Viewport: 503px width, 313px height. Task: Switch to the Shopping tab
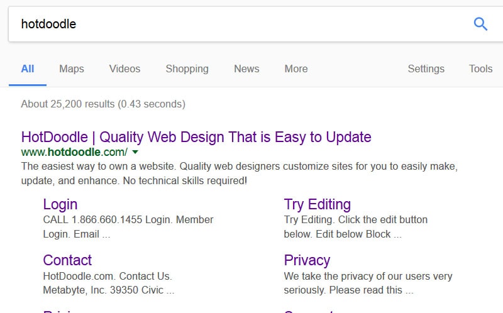click(x=187, y=69)
